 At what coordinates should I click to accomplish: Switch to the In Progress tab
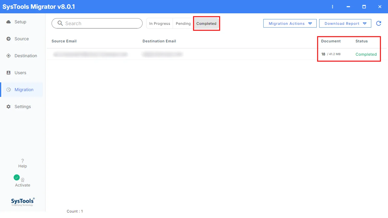160,23
